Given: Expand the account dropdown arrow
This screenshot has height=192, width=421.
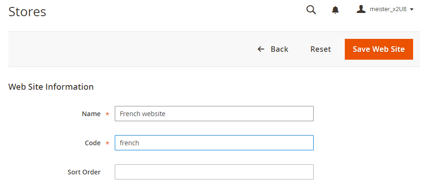Looking at the screenshot, I should click(412, 10).
